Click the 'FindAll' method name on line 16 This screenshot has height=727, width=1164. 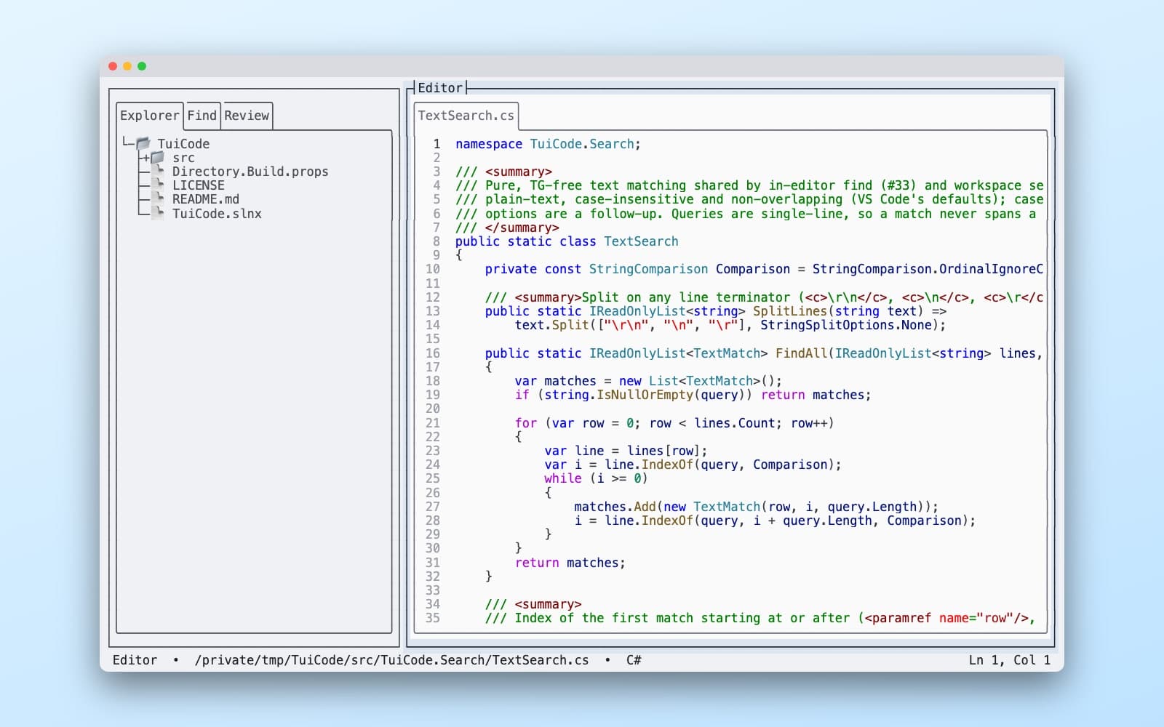801,353
